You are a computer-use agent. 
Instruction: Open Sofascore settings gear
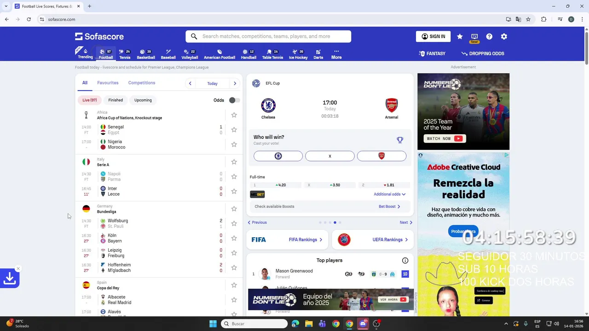pyautogui.click(x=504, y=36)
